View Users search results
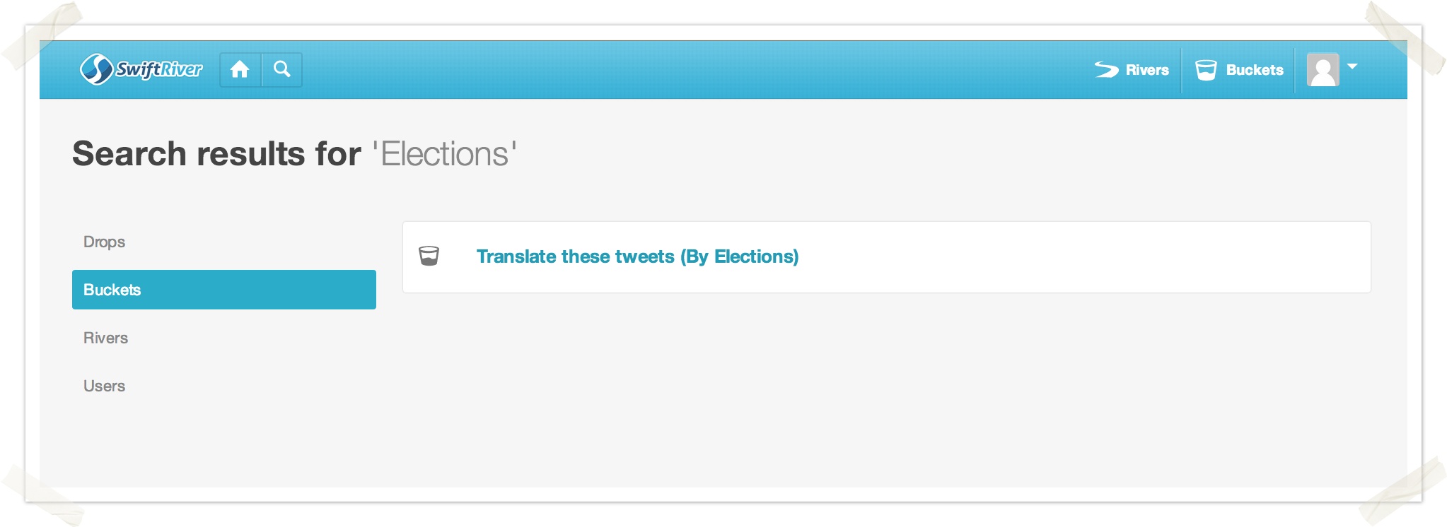Viewport: 1447px width, 527px height. tap(105, 386)
